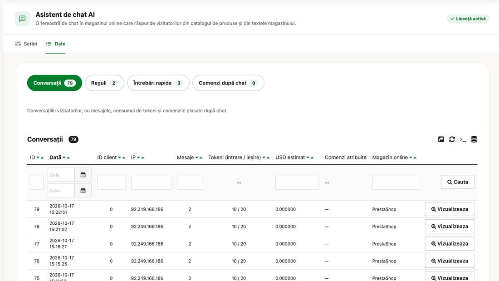Open the database SQL manager icon
Image resolution: width=499 pixels, height=281 pixels.
coord(474,139)
